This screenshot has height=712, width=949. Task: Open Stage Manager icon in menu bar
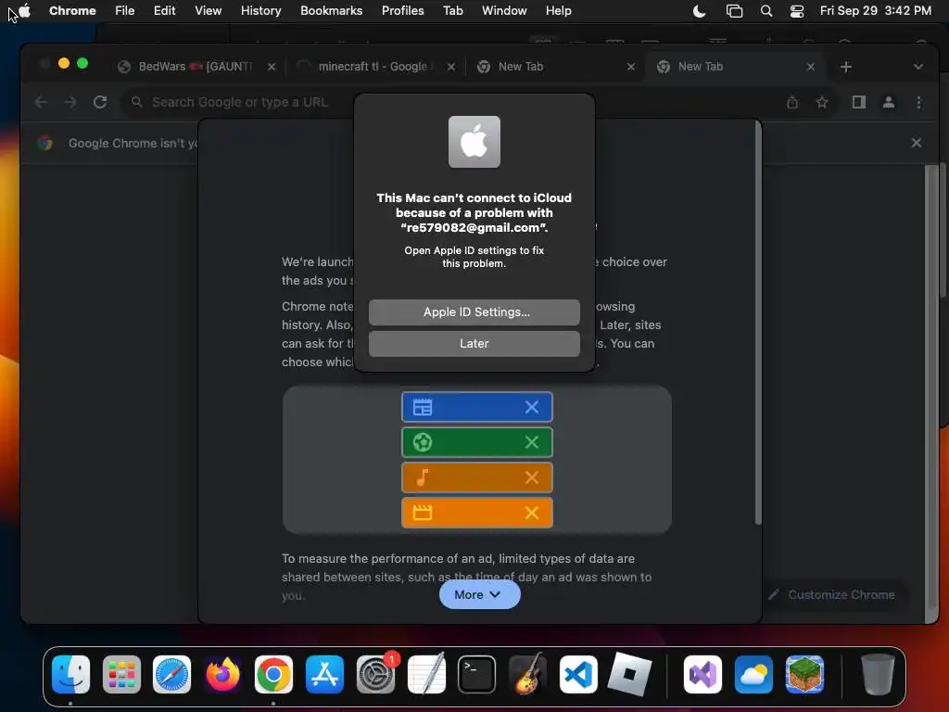(734, 11)
